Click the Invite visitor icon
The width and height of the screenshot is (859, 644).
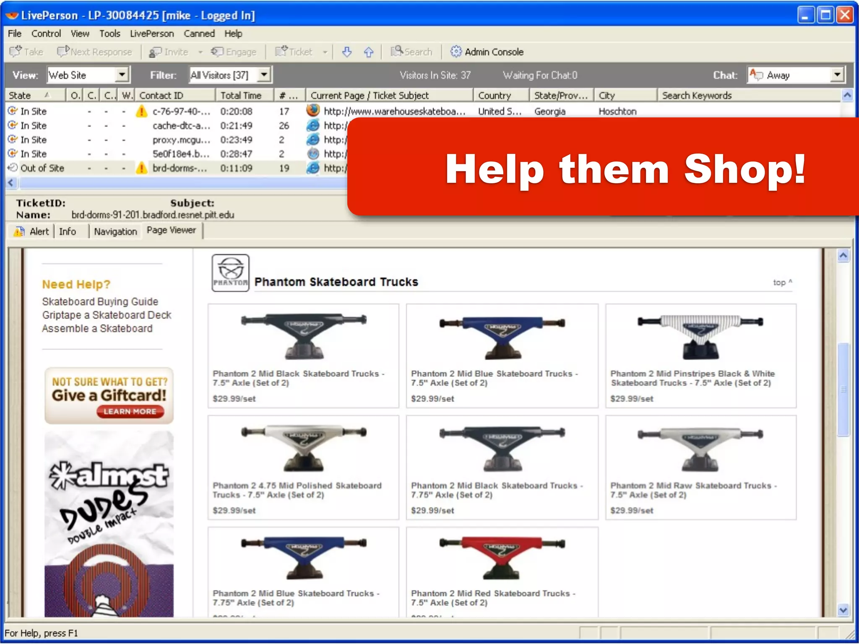pyautogui.click(x=155, y=52)
